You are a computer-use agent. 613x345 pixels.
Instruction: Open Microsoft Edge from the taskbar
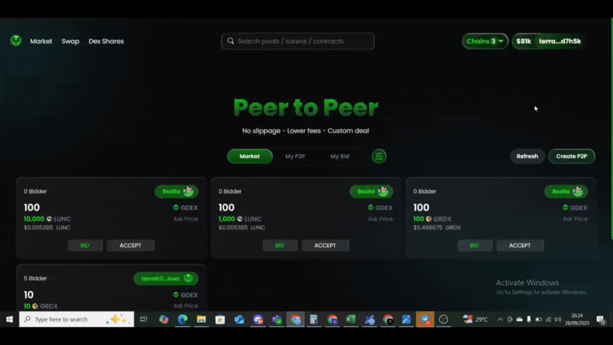(x=182, y=319)
